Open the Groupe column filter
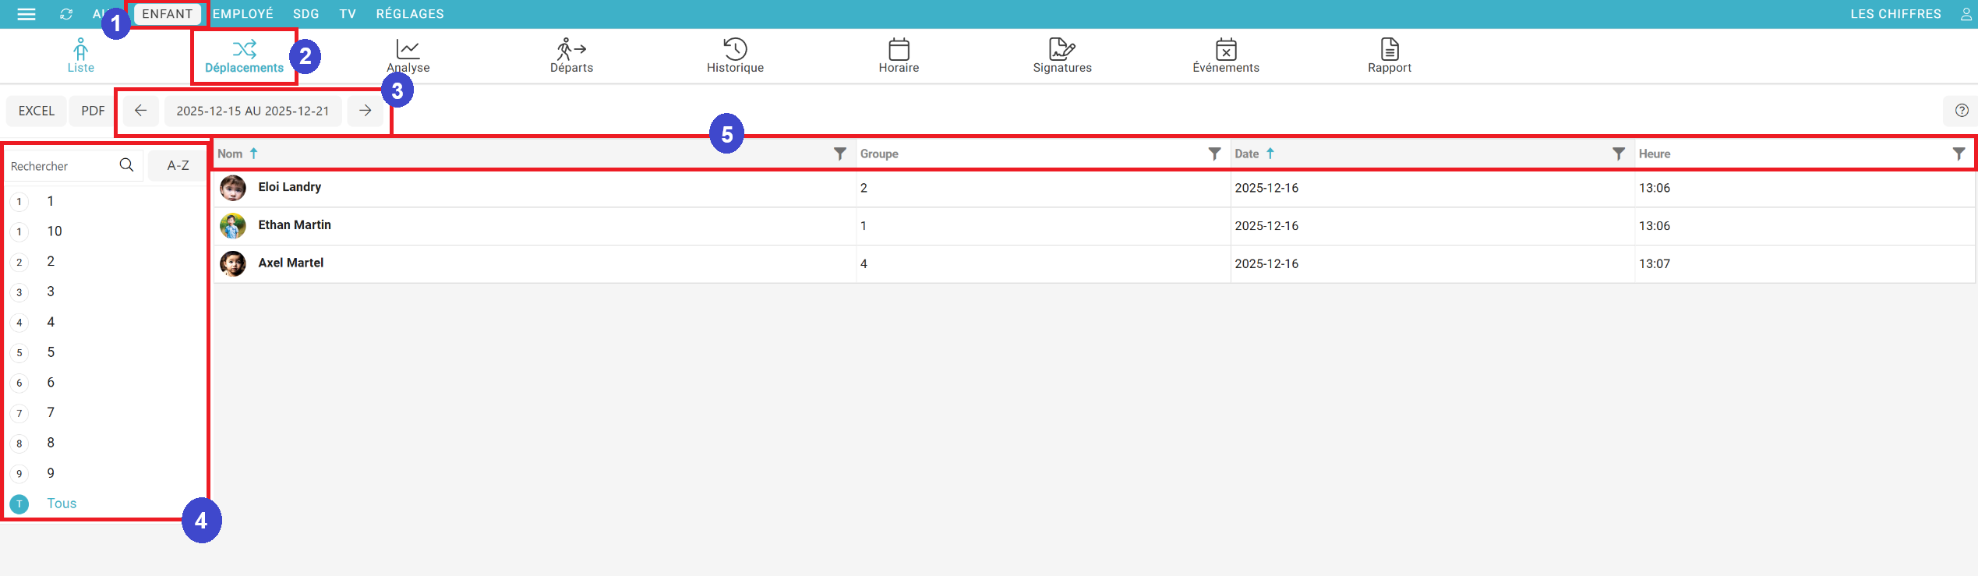Screen dimensions: 1978x576 1213,154
